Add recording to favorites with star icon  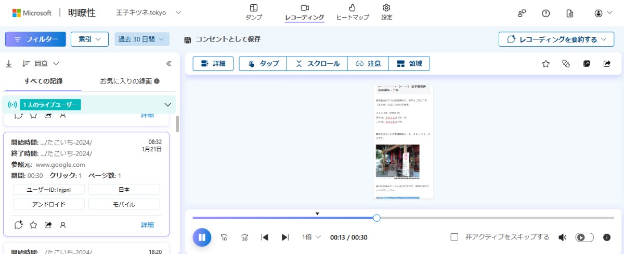coord(546,64)
